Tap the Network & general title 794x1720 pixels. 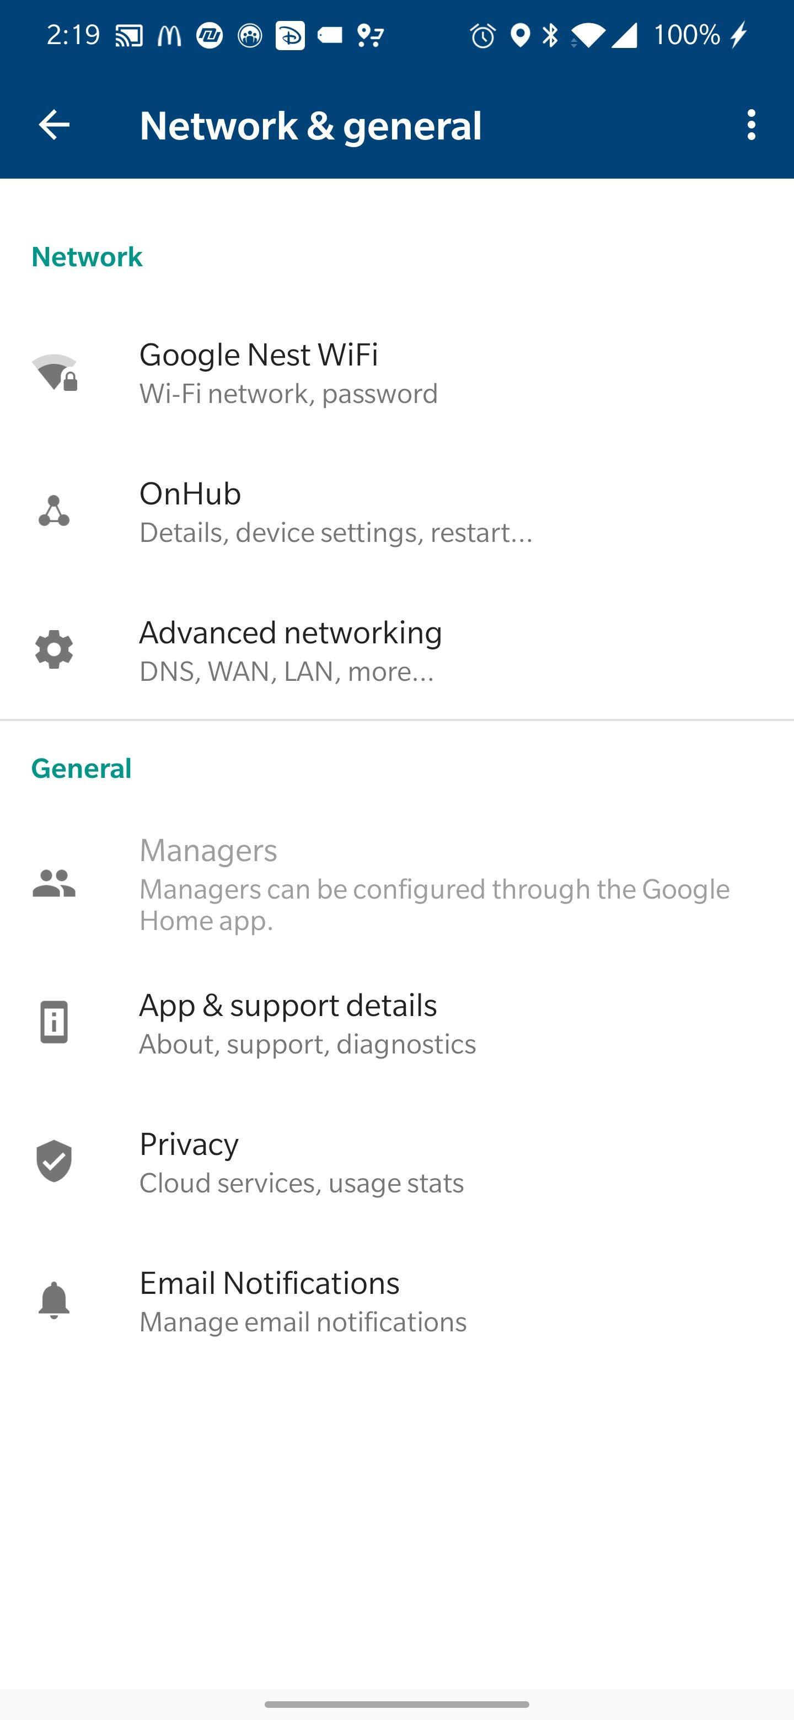pyautogui.click(x=310, y=126)
